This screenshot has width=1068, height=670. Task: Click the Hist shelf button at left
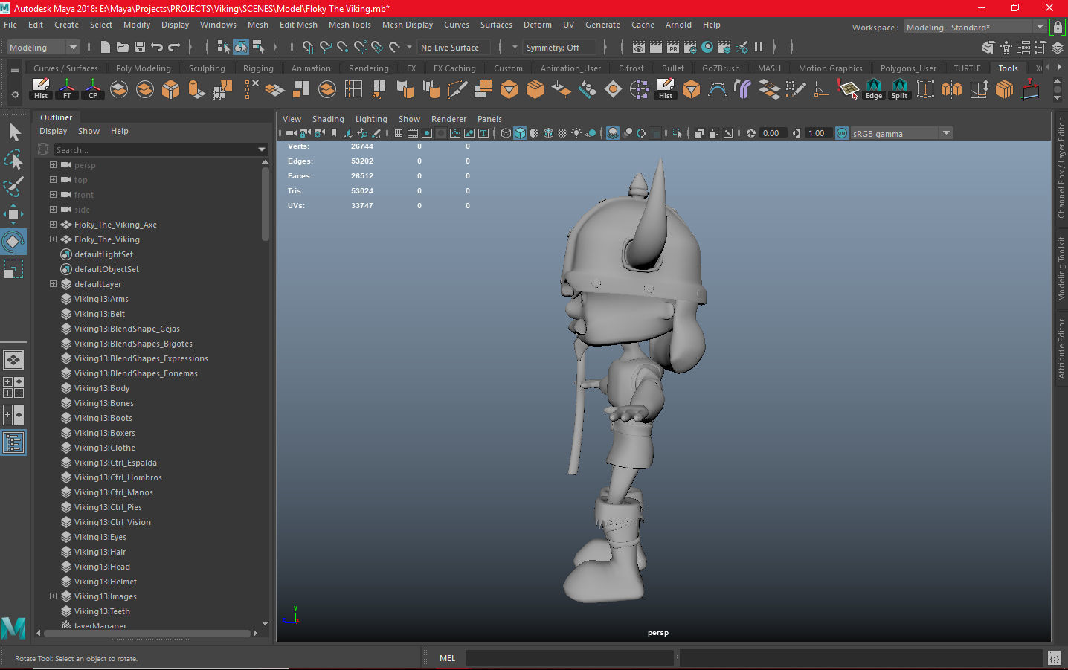coord(41,88)
